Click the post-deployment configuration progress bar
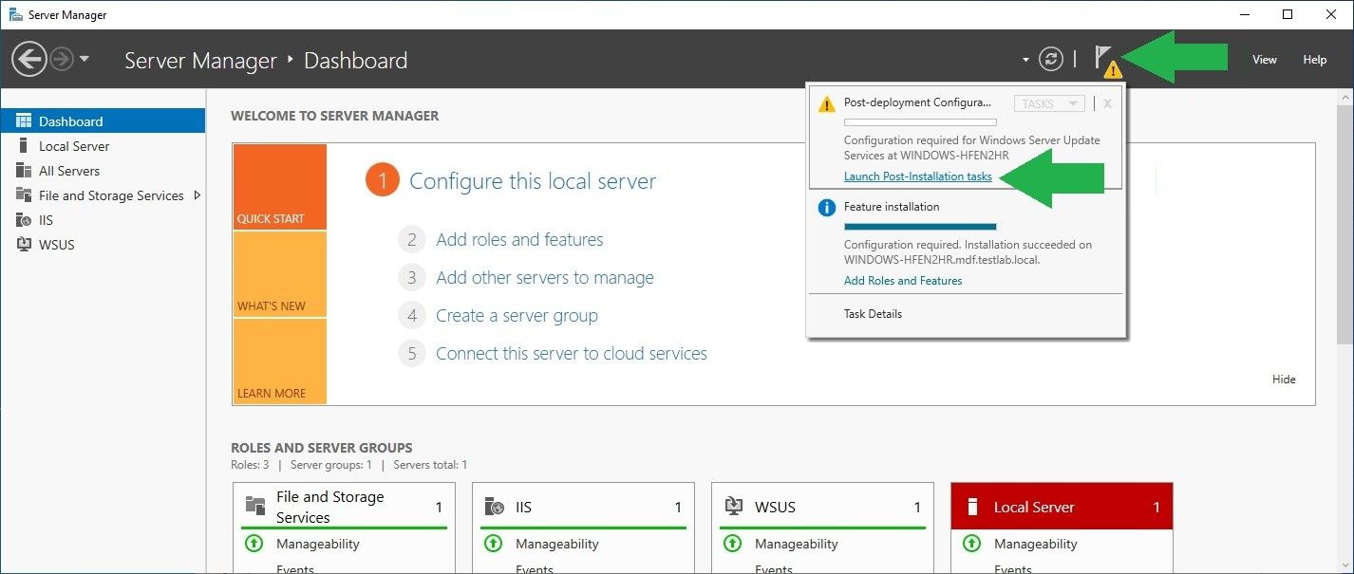This screenshot has height=574, width=1354. (920, 122)
